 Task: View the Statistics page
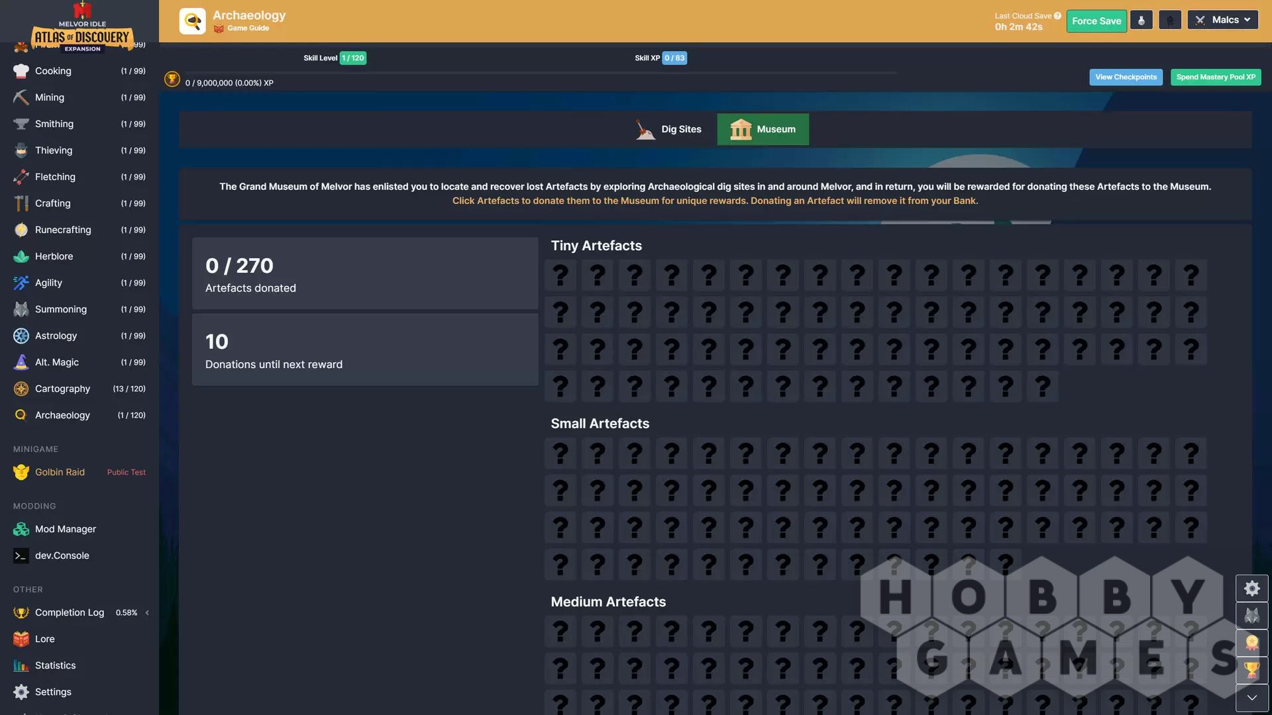coord(79,665)
